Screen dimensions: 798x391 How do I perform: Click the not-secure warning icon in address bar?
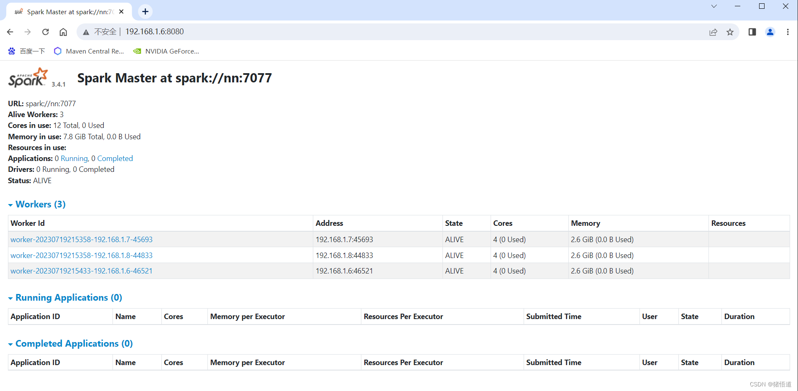pos(86,32)
